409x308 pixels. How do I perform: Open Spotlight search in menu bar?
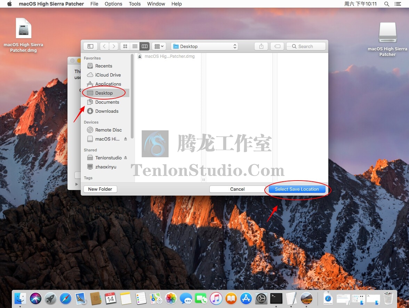pos(387,3)
